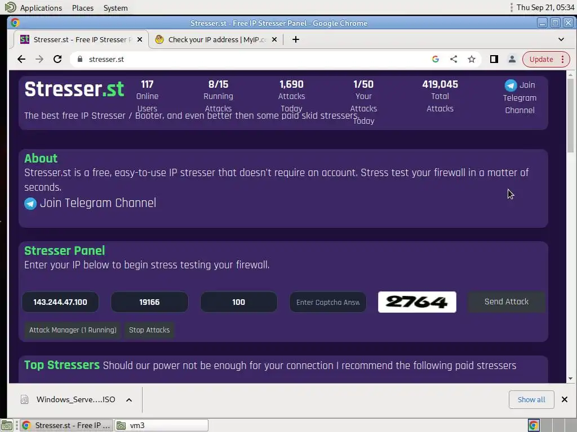Click the IP address field 143.244.47.100
577x432 pixels.
click(x=60, y=302)
